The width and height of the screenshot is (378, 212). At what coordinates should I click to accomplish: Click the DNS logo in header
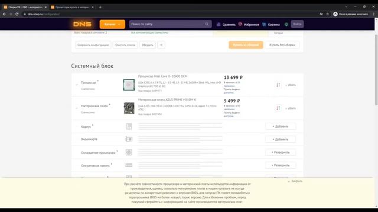click(x=82, y=24)
